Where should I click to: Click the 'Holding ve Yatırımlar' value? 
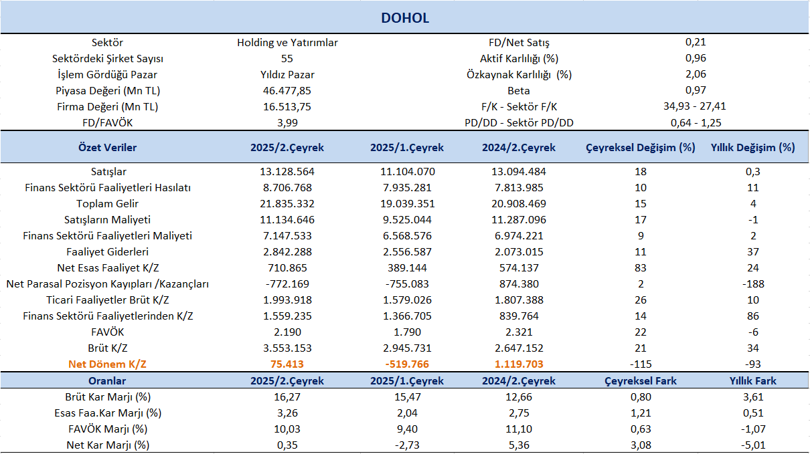tap(287, 42)
